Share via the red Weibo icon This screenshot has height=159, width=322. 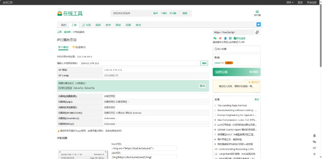pos(220,38)
